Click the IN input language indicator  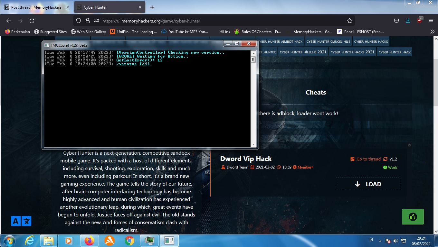pos(371,240)
